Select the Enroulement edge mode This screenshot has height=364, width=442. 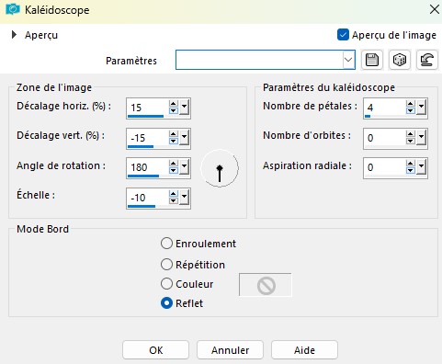click(166, 244)
